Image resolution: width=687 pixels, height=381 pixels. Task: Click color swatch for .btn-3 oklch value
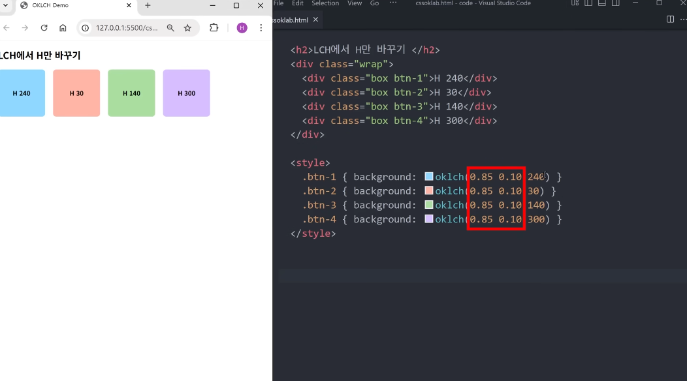click(x=429, y=205)
